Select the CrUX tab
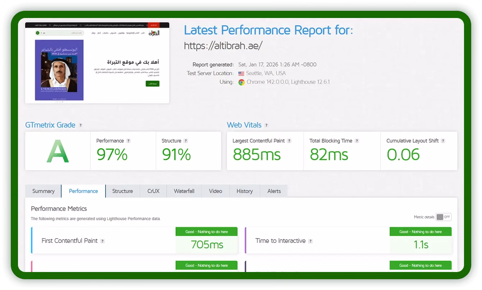The height and width of the screenshot is (290, 482). pos(153,191)
